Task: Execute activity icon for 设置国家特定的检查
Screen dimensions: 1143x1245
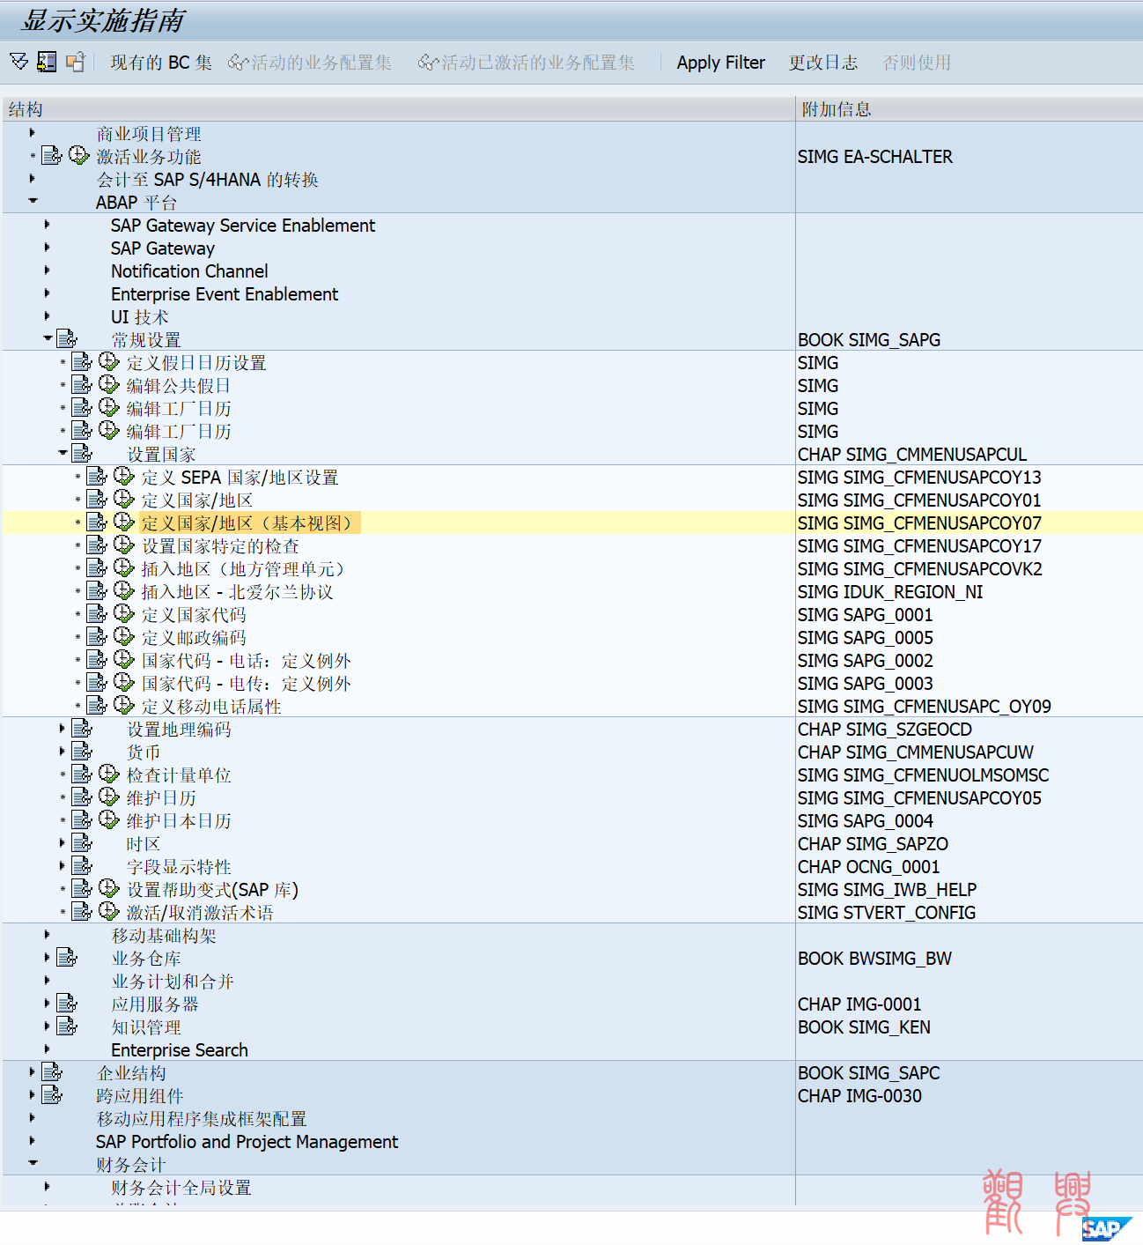Action: tap(124, 545)
